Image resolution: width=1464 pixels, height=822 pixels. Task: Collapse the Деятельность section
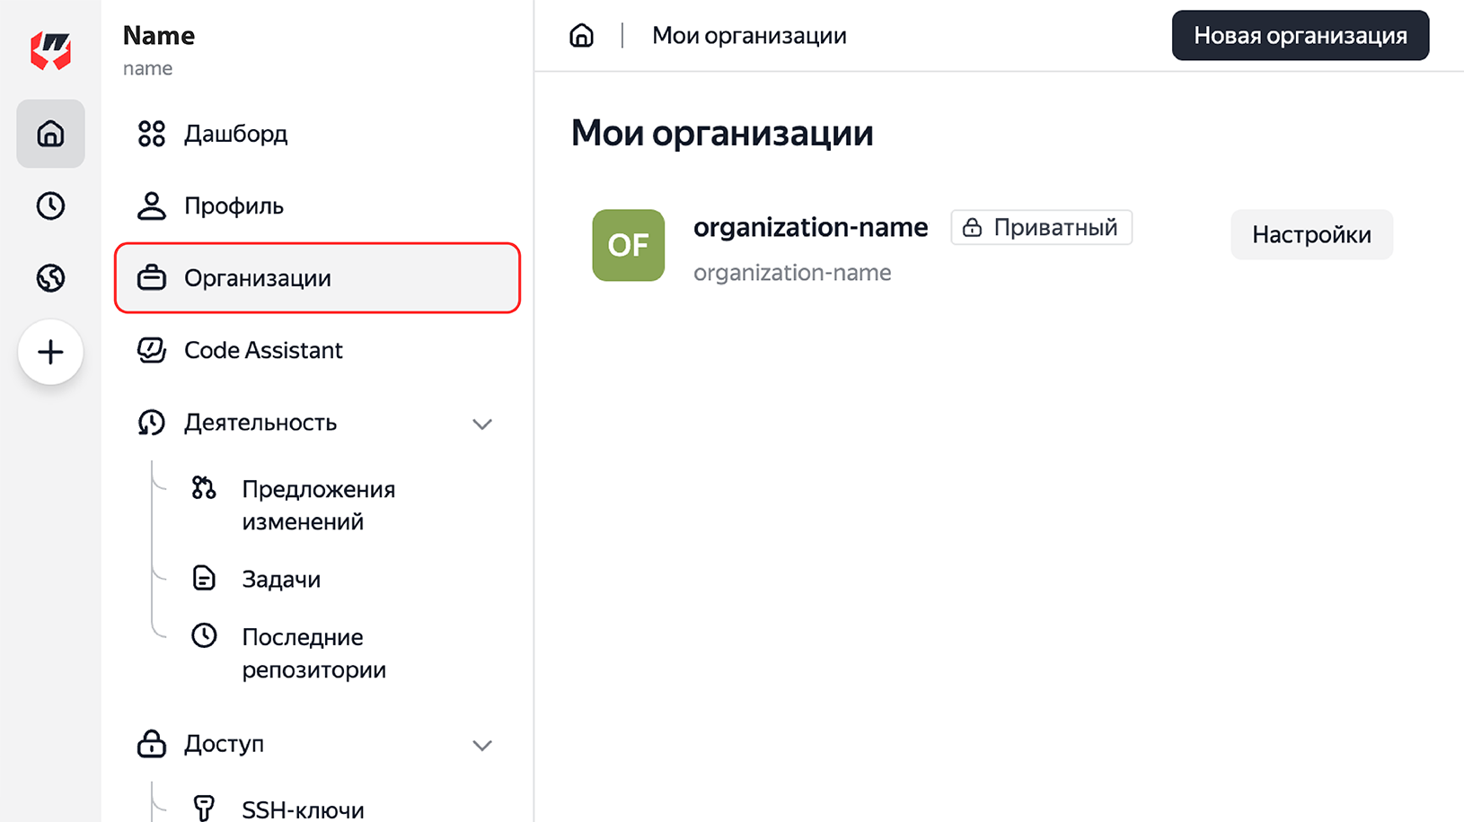483,424
